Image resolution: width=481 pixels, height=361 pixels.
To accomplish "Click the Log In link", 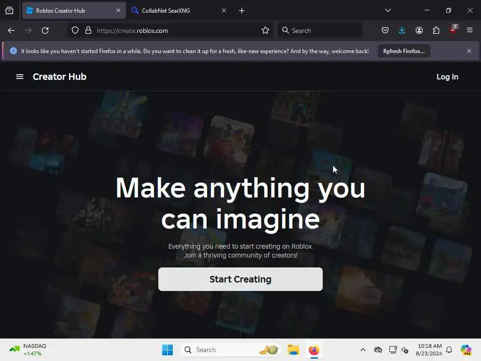I will coord(447,77).
